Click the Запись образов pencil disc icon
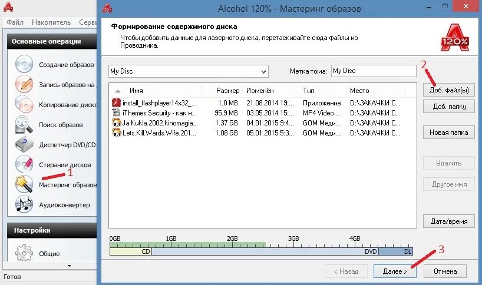482x285 pixels. point(24,84)
